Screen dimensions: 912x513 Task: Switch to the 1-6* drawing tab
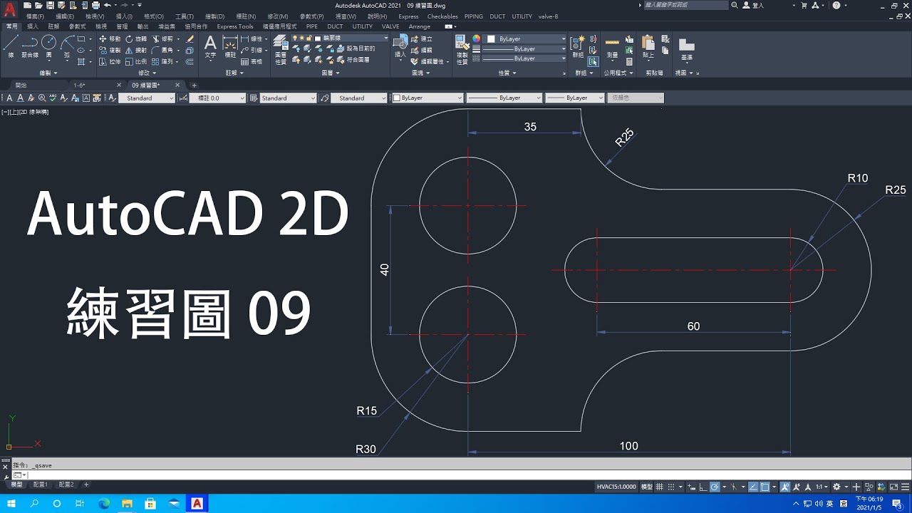79,85
